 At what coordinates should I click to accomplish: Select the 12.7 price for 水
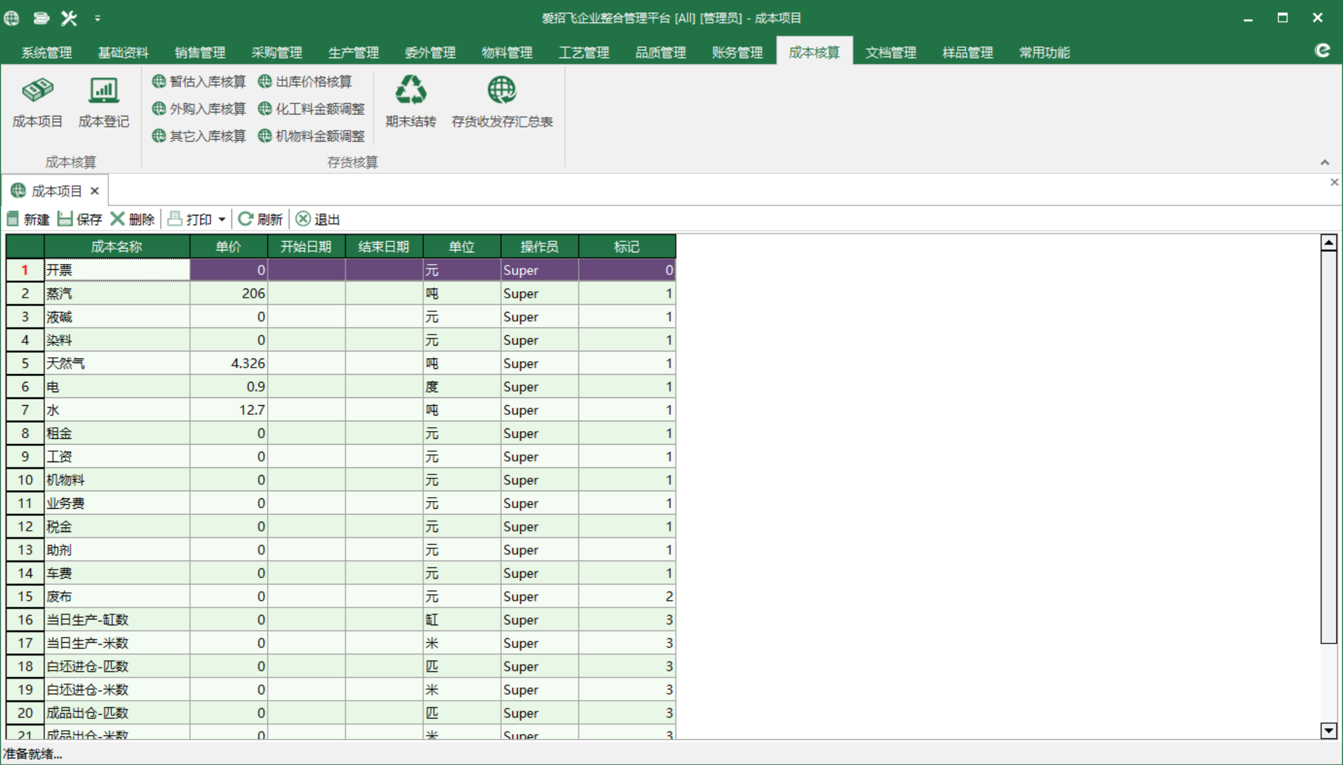(229, 410)
